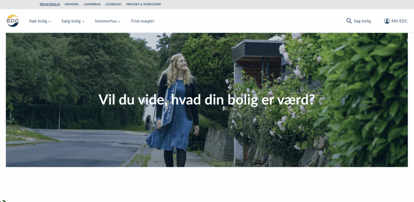414x202 pixels.
Task: Select the PRIVATBOLIG tab
Action: [50, 4]
